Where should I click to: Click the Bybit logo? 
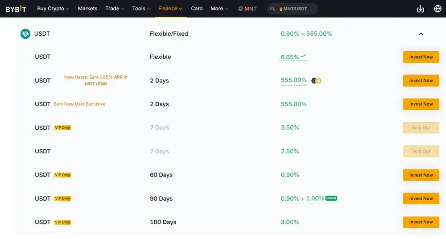[x=16, y=9]
